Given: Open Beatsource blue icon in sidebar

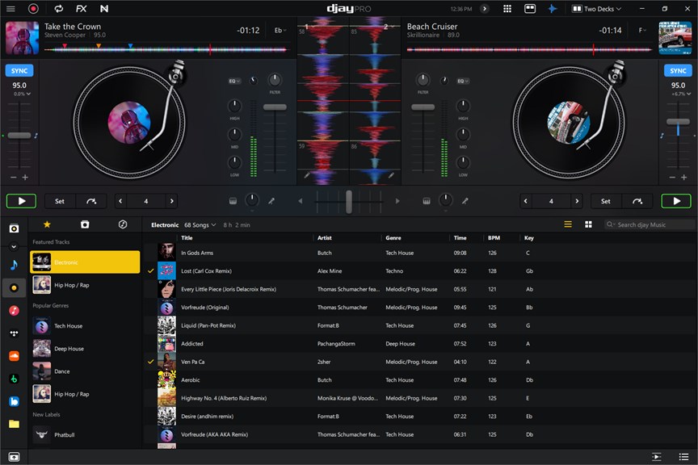Looking at the screenshot, I should point(14,401).
